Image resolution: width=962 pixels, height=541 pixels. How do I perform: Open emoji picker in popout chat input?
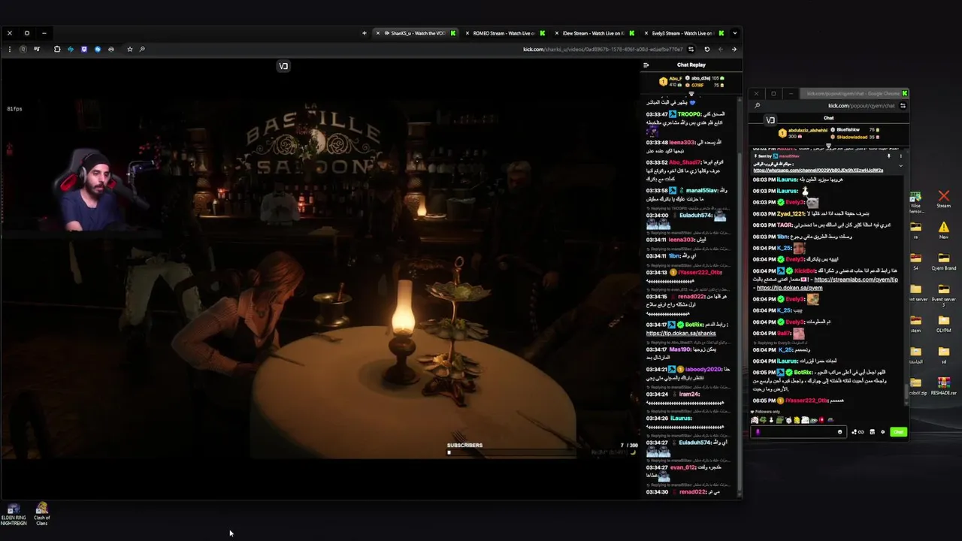839,432
